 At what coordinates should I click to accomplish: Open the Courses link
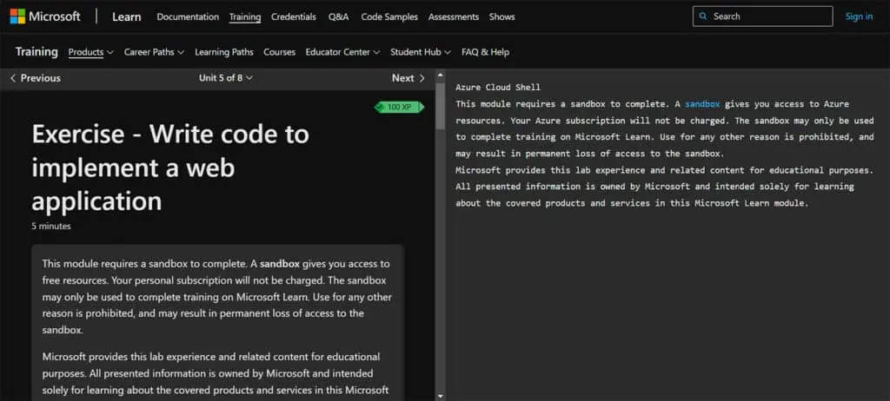(x=279, y=52)
